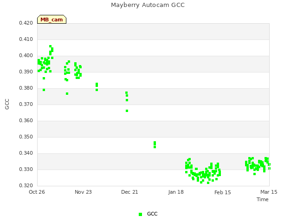Click the 0.370 y-axis value
This screenshot has width=297, height=223.
click(26, 104)
